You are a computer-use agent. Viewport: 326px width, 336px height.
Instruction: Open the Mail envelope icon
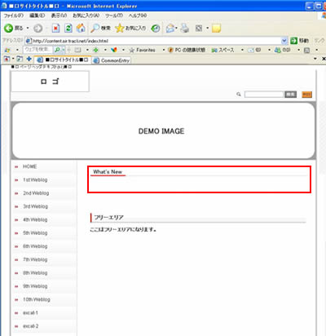[170, 28]
